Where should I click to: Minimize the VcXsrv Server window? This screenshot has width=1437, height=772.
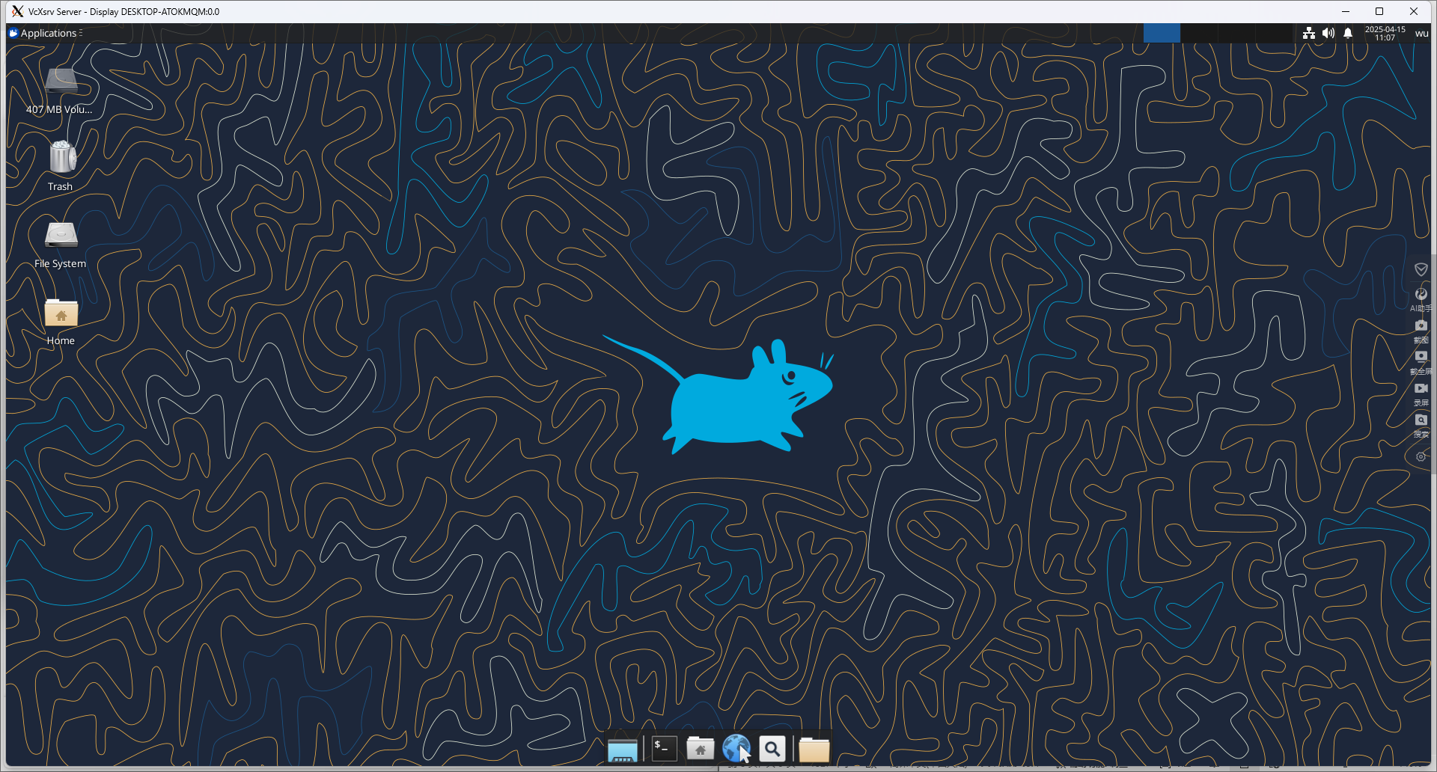[1345, 11]
